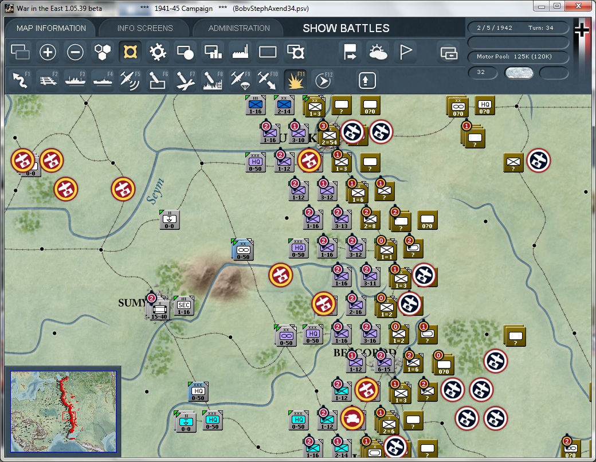The height and width of the screenshot is (462, 596).
Task: Toggle the factory icon
Action: click(x=240, y=52)
